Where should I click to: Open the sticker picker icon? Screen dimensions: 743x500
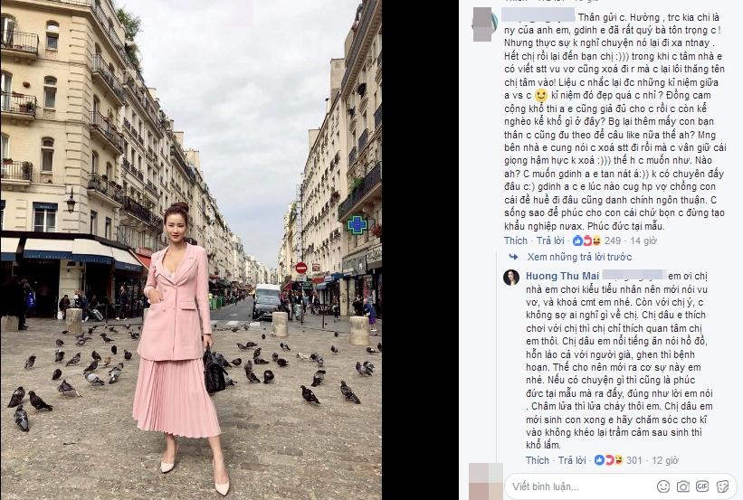[722, 486]
